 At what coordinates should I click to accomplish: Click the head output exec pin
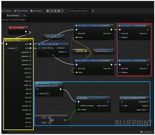[30, 114]
